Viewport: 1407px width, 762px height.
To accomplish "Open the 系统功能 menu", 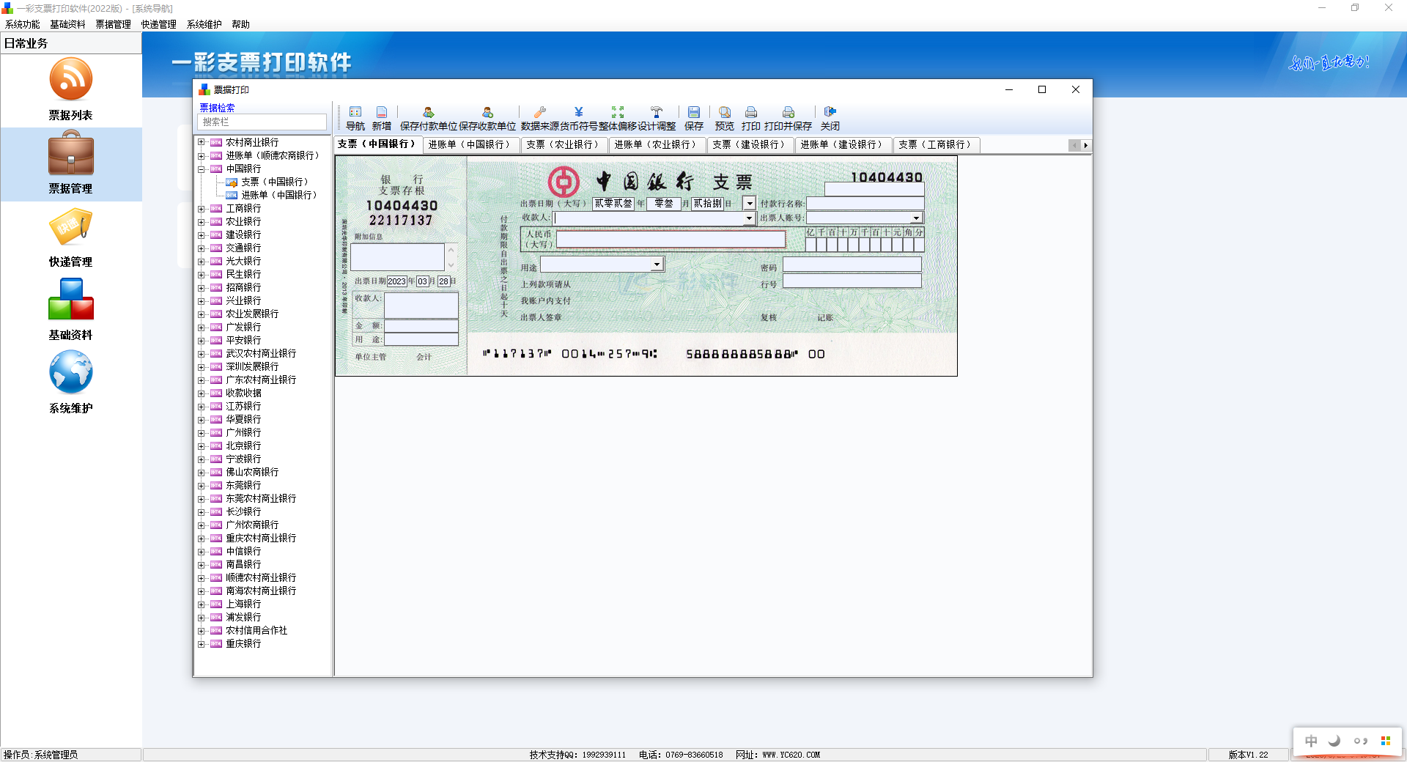I will point(23,24).
